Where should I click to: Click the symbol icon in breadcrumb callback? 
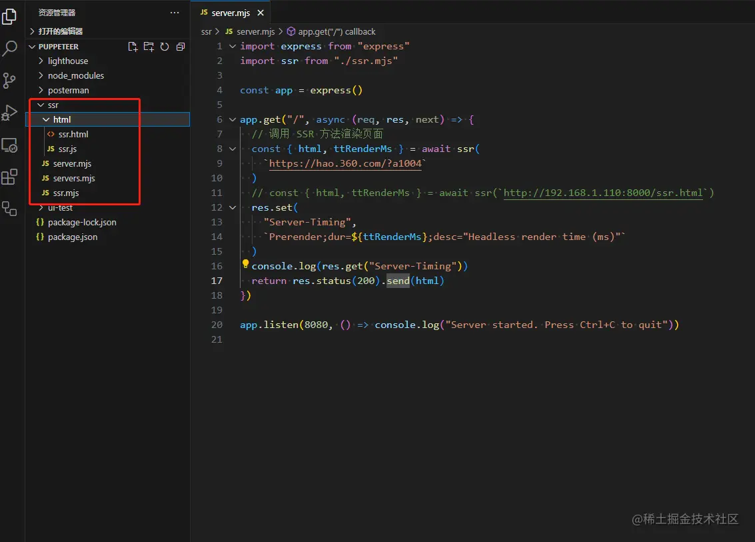(291, 31)
